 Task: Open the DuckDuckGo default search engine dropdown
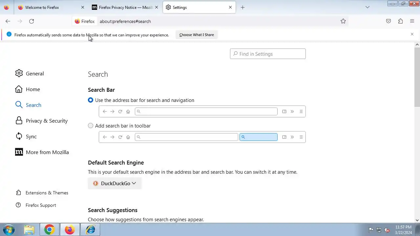coord(115,184)
